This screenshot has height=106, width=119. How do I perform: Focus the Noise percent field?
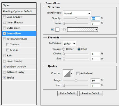(95, 23)
